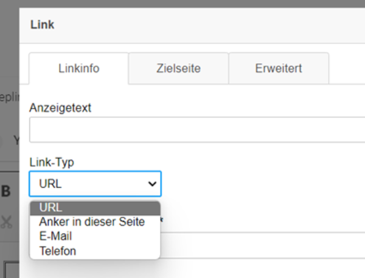Click the partially hidden Y label
Image resolution: width=365 pixels, height=278 pixels.
16,140
